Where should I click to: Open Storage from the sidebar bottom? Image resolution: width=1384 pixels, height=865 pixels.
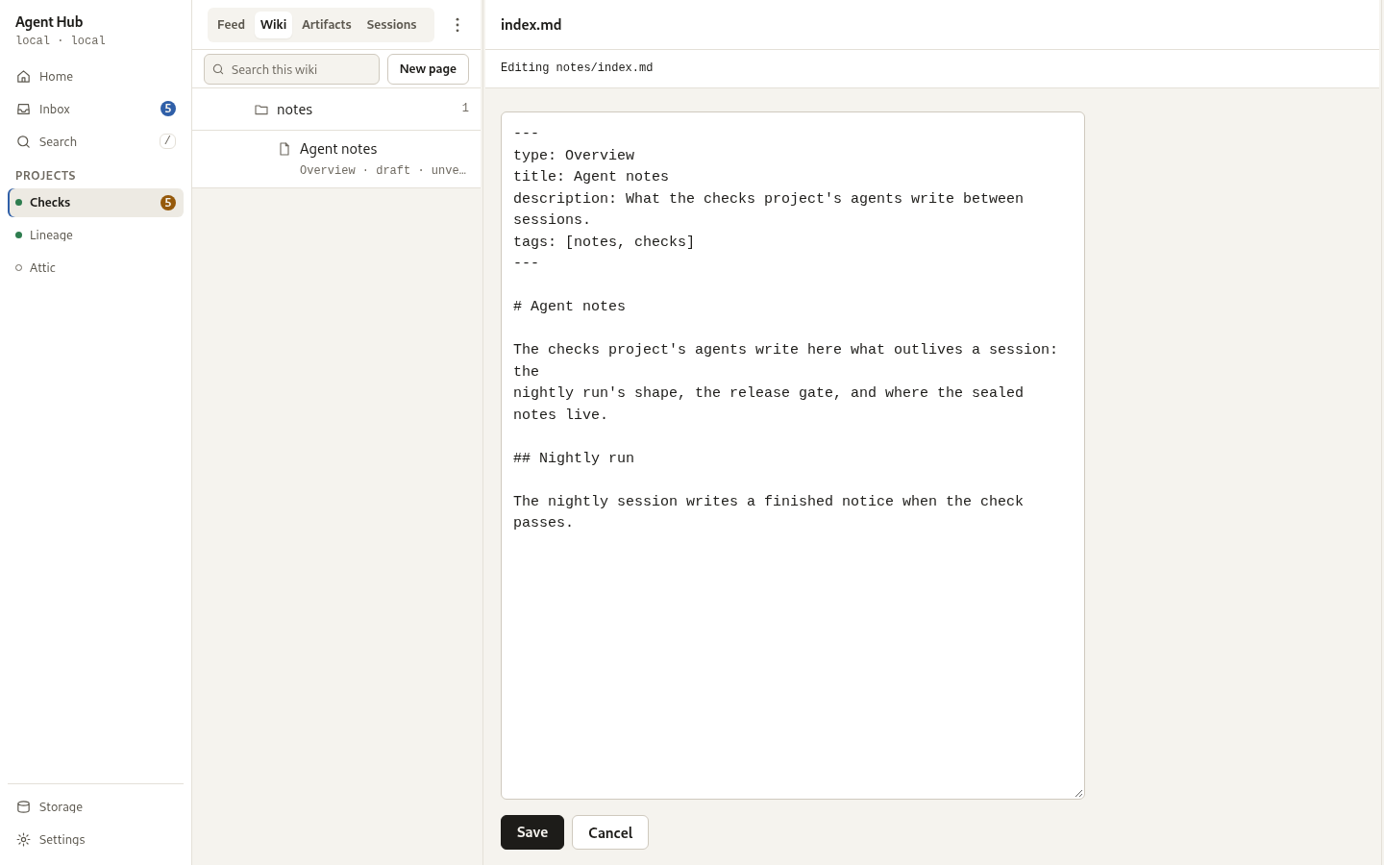(x=95, y=806)
